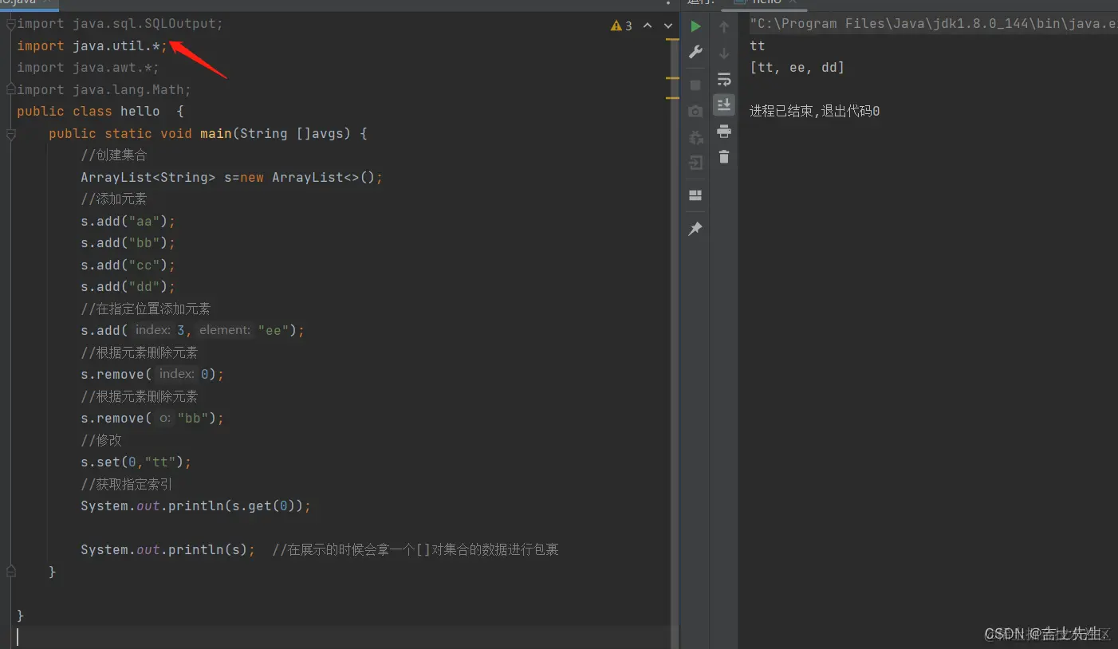This screenshot has width=1118, height=649.
Task: Click the stop process square icon
Action: pyautogui.click(x=695, y=85)
